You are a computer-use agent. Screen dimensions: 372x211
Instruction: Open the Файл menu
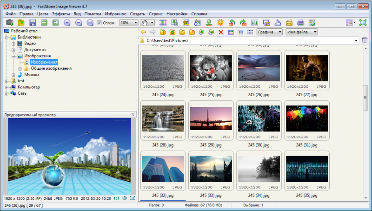click(10, 14)
